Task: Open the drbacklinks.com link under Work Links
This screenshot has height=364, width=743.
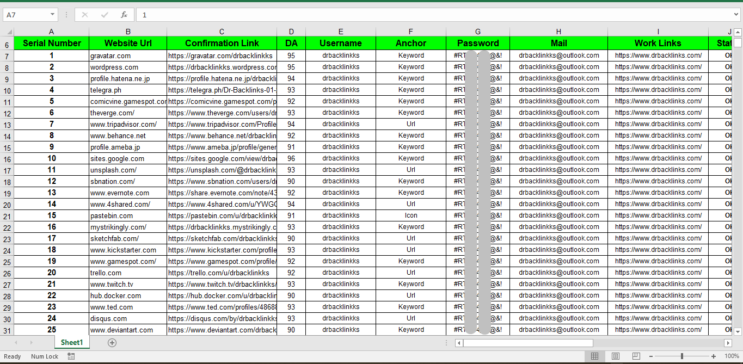Action: [658, 55]
